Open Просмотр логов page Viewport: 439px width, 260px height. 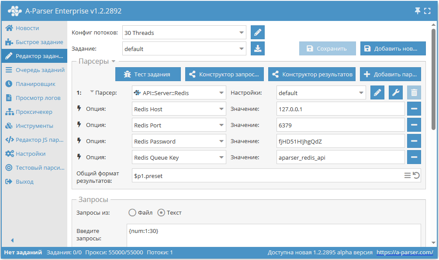34,98
